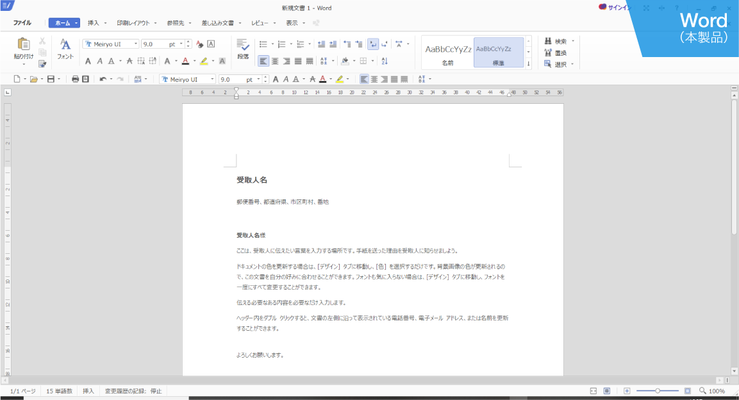This screenshot has width=739, height=400.
Task: Click the print icon on quick toolbar
Action: 76,79
